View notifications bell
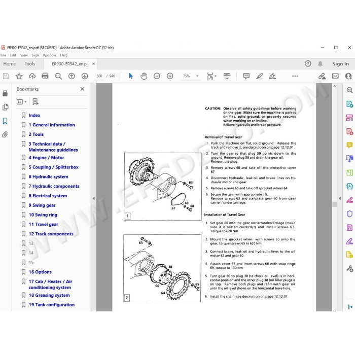Screen dimensions: 355x355 pyautogui.click(x=320, y=63)
